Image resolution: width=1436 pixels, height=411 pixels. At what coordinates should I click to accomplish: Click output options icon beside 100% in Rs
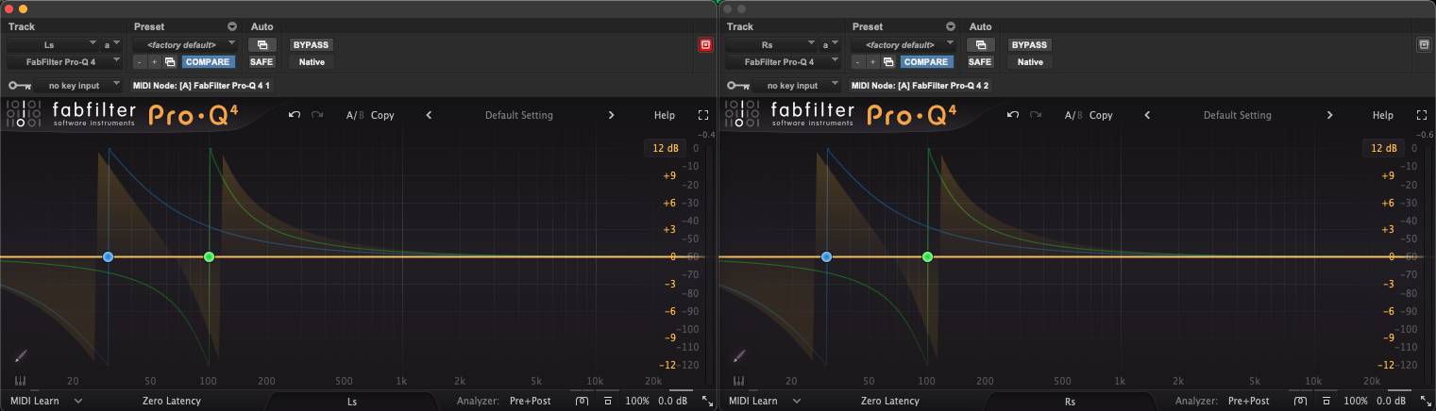[1327, 402]
